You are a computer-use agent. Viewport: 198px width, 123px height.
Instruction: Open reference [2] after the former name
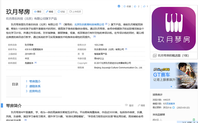click(106, 24)
